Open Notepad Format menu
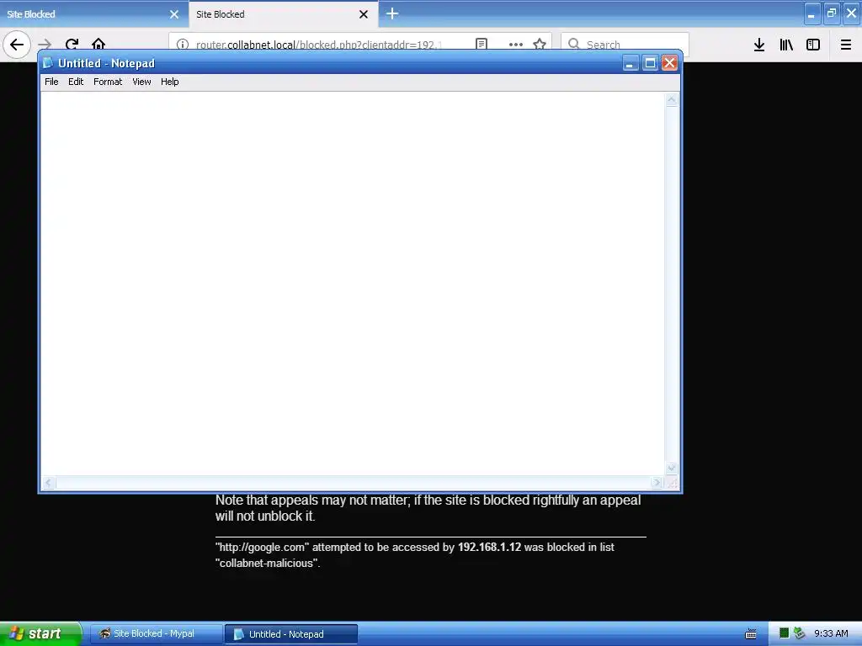 coord(108,82)
